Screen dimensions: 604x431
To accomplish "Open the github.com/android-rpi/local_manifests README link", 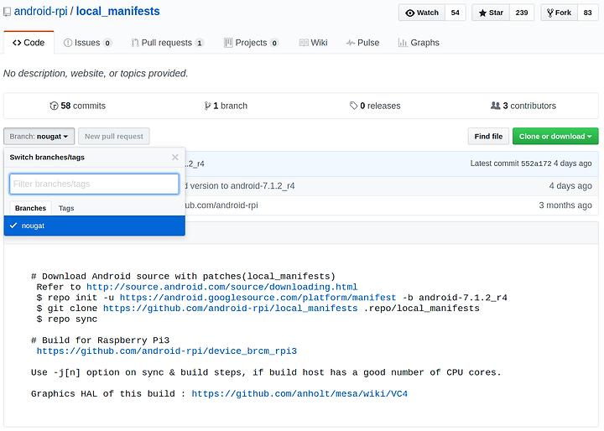I will pyautogui.click(x=231, y=309).
